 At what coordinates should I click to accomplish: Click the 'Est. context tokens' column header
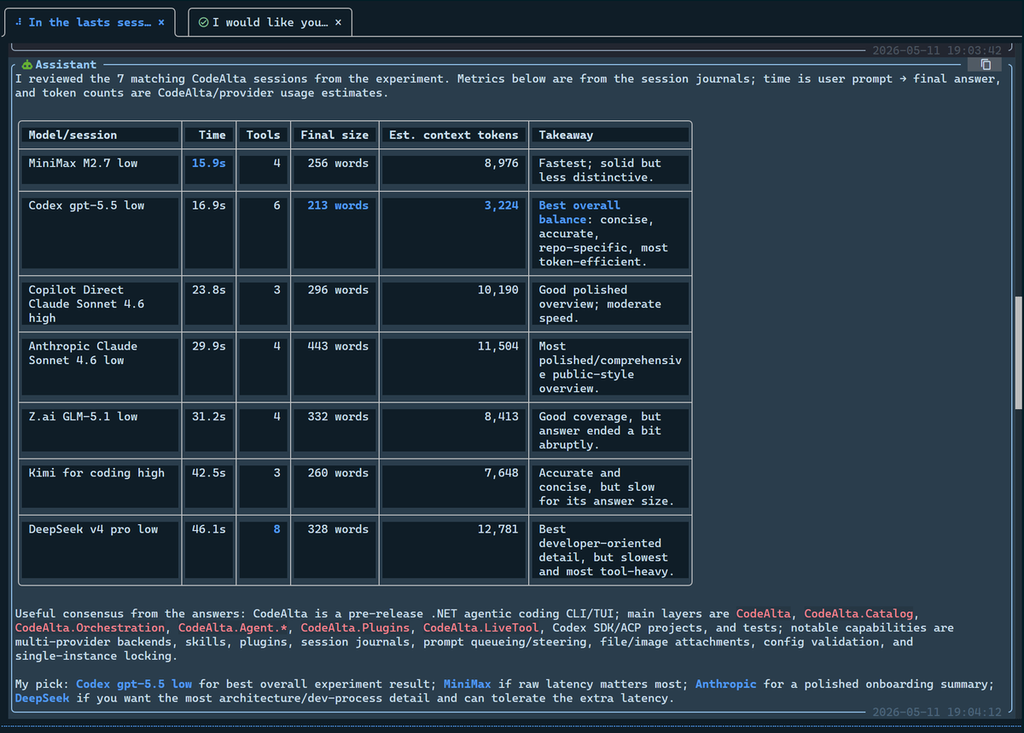click(453, 135)
